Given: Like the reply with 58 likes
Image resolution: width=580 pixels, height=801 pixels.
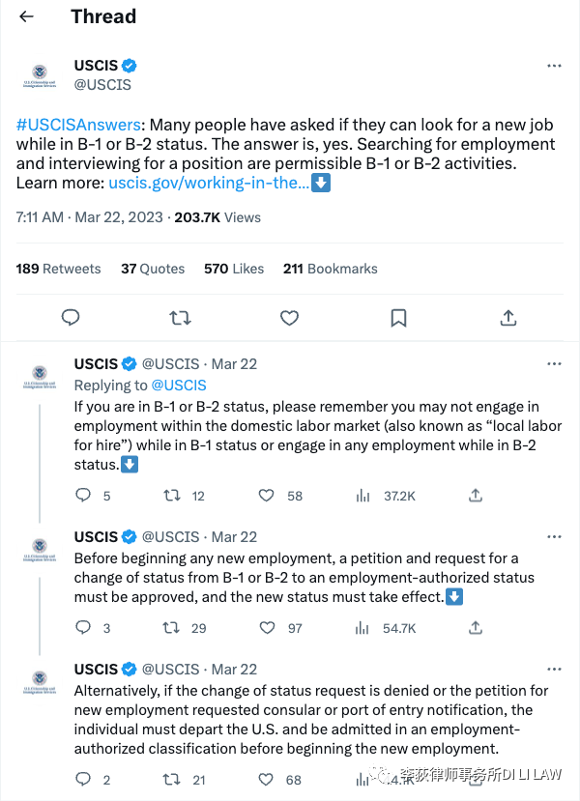Looking at the screenshot, I should click(x=268, y=496).
